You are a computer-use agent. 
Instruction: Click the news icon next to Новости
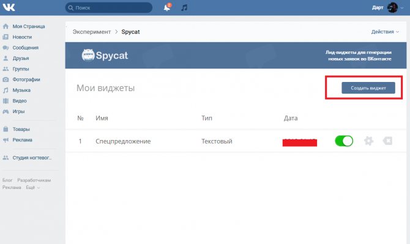point(6,37)
